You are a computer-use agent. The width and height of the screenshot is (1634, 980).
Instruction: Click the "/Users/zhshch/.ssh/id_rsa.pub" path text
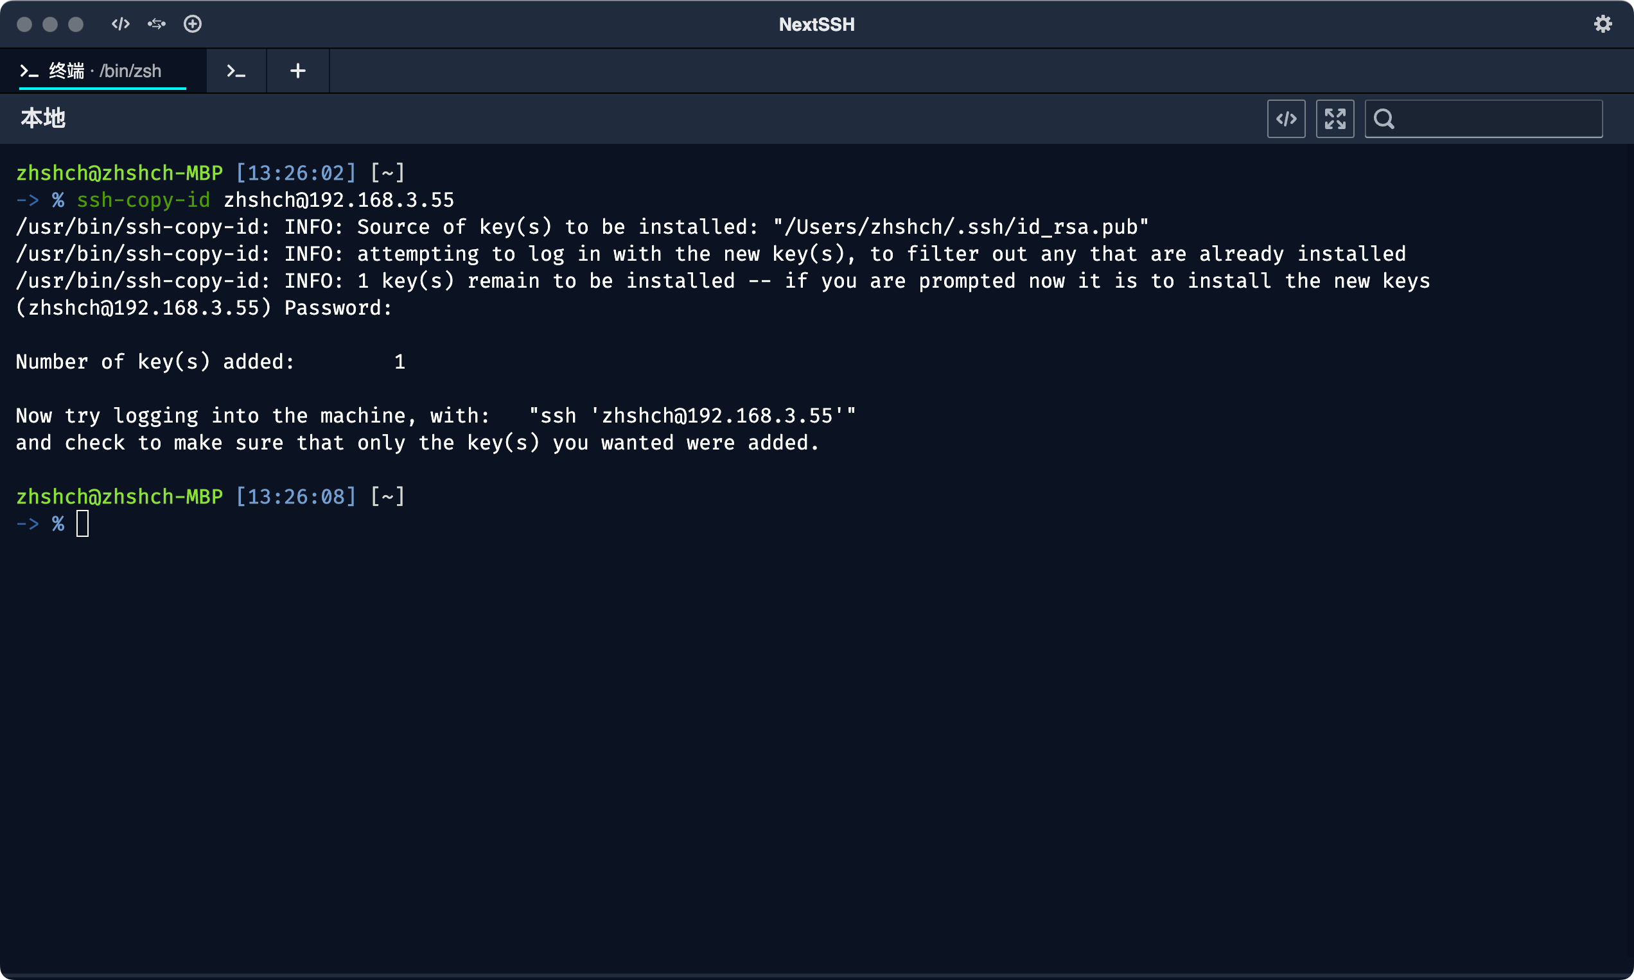tap(961, 227)
